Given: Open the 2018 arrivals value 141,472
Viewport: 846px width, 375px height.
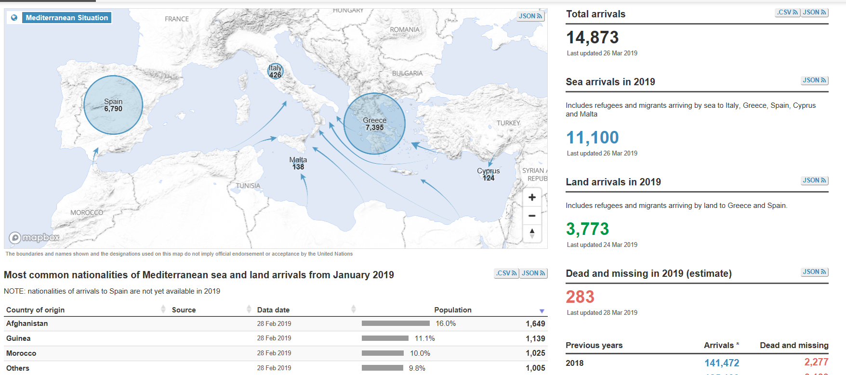Looking at the screenshot, I should tap(722, 363).
